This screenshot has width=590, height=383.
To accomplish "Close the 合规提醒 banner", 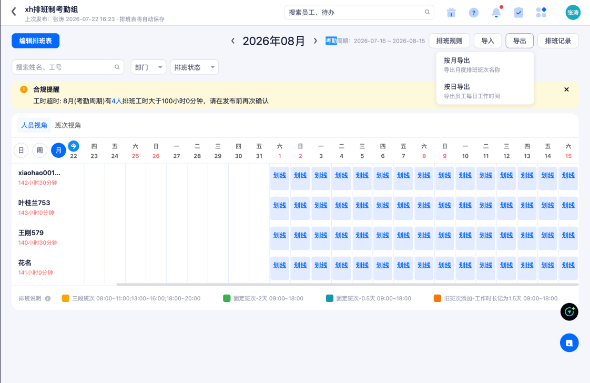I will coord(566,89).
